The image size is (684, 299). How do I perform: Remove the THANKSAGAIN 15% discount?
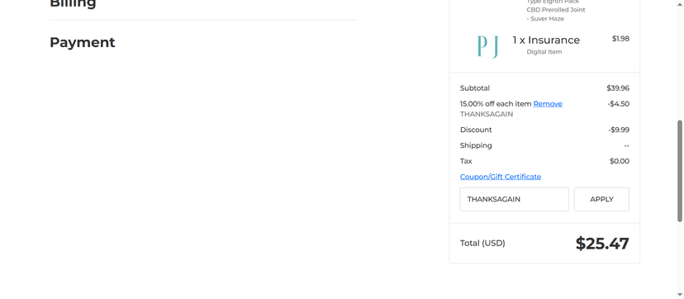click(x=548, y=104)
